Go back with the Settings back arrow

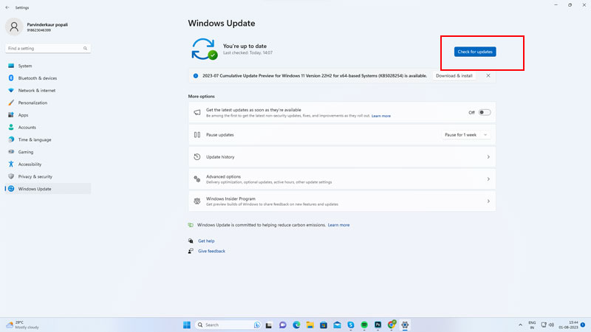[7, 7]
